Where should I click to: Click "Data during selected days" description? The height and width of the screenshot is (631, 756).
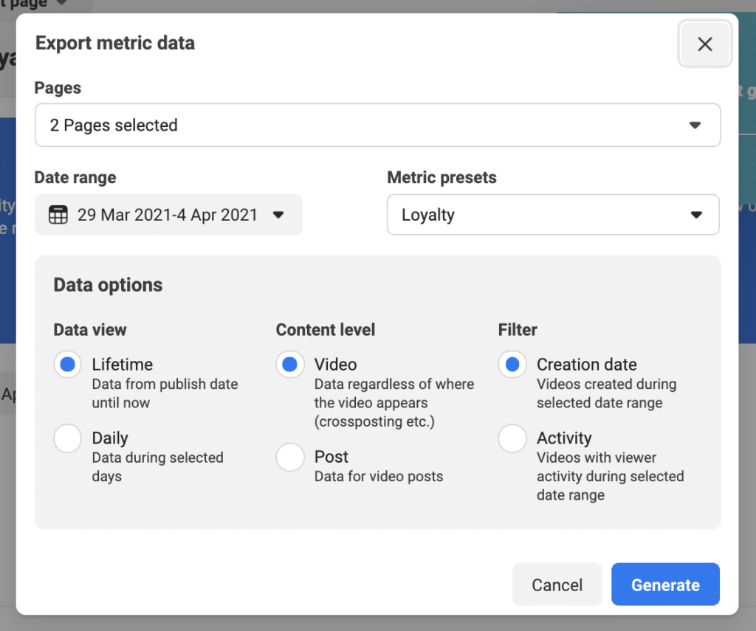click(157, 466)
